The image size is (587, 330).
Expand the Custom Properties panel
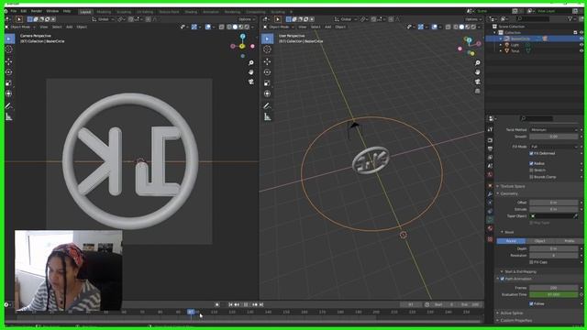(515, 320)
